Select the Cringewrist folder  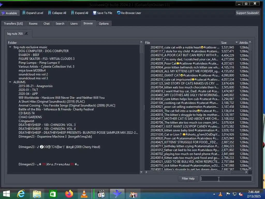(26, 121)
